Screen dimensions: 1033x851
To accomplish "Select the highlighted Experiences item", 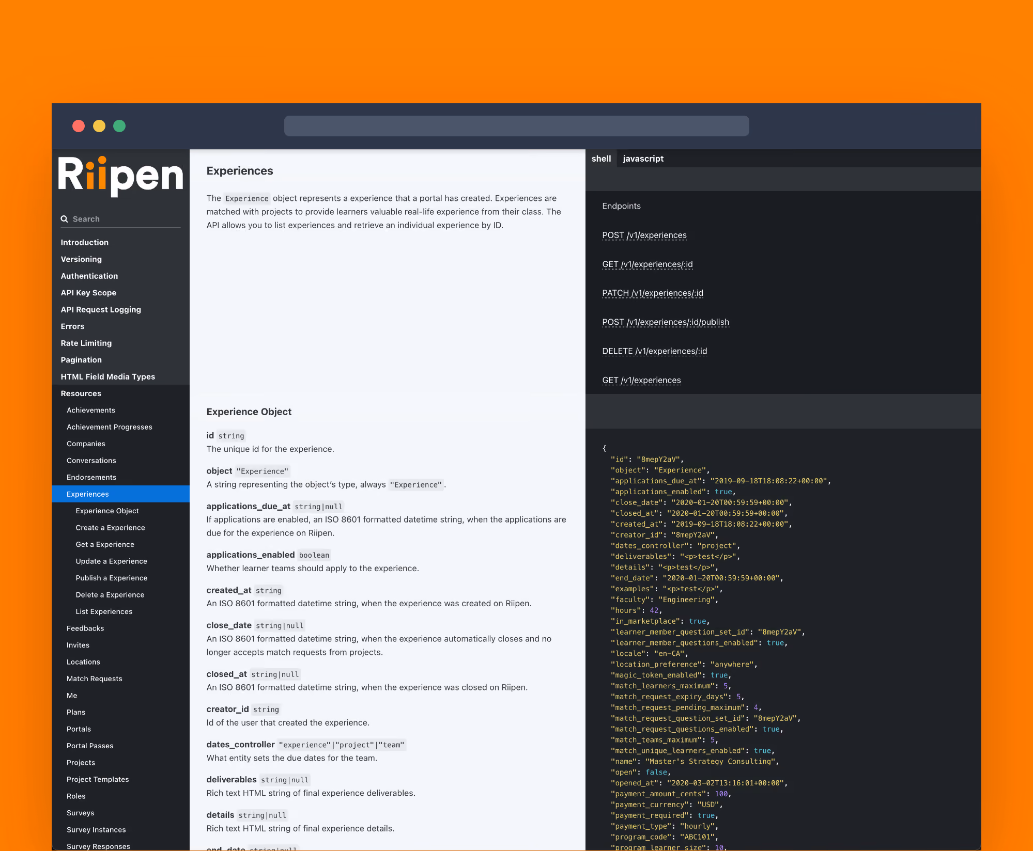I will (x=120, y=494).
